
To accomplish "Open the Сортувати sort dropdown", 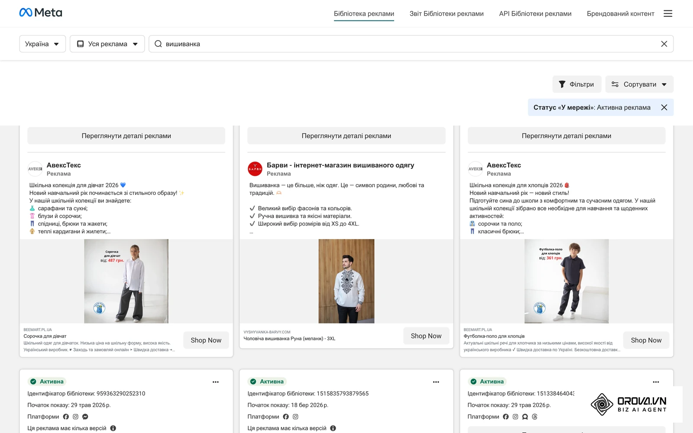I will point(639,84).
